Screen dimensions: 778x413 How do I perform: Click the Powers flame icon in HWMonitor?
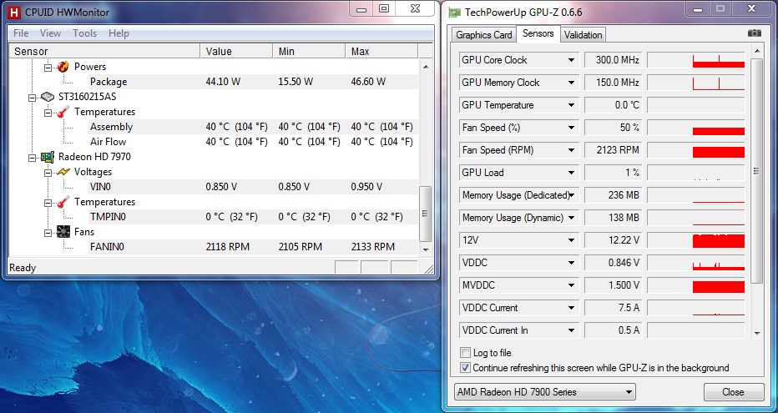pyautogui.click(x=63, y=67)
